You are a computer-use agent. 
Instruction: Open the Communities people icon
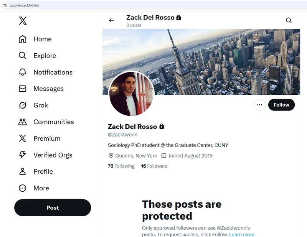click(x=23, y=122)
